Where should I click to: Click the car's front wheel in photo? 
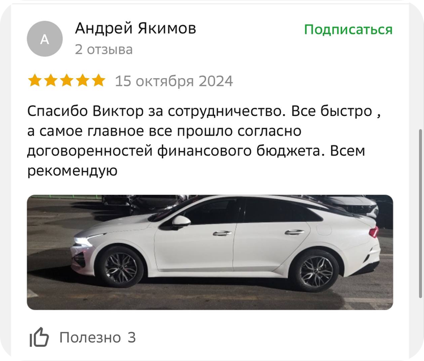pos(121,267)
